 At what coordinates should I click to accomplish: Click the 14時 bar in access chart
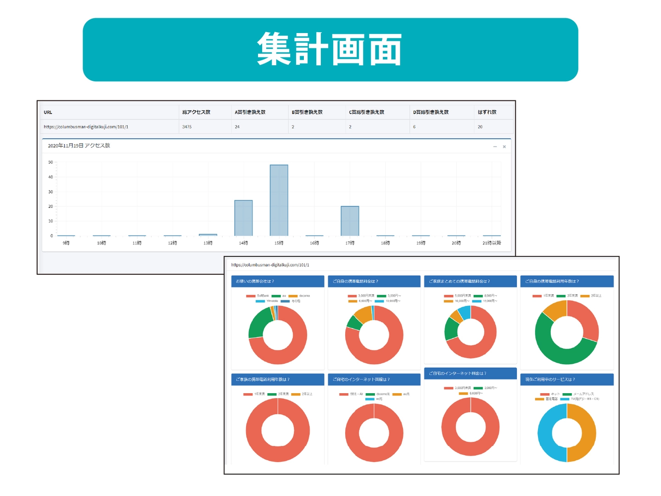point(243,218)
